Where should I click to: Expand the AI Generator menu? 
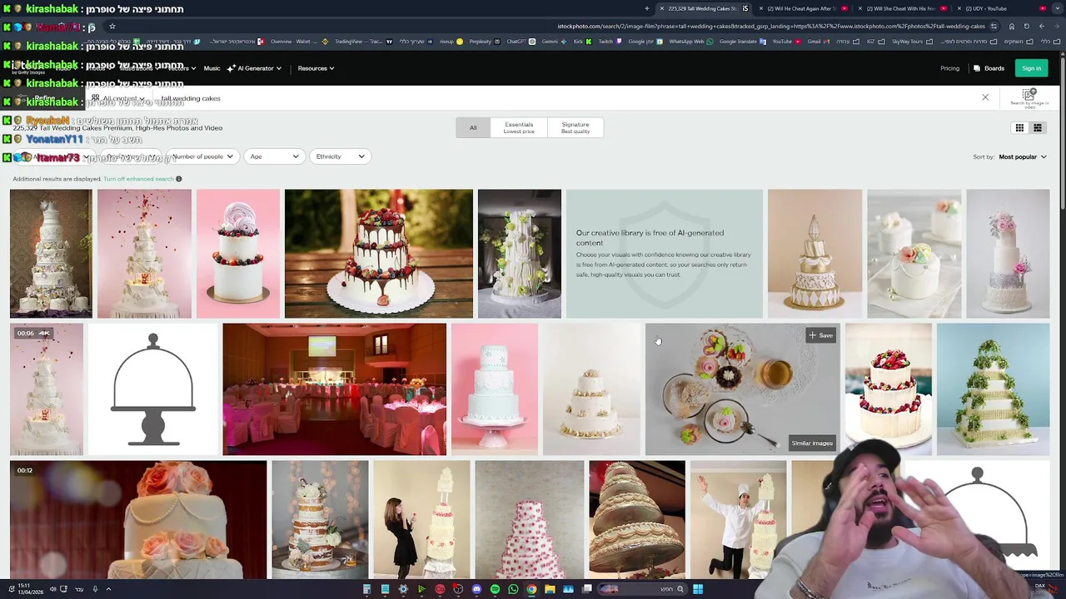click(255, 68)
